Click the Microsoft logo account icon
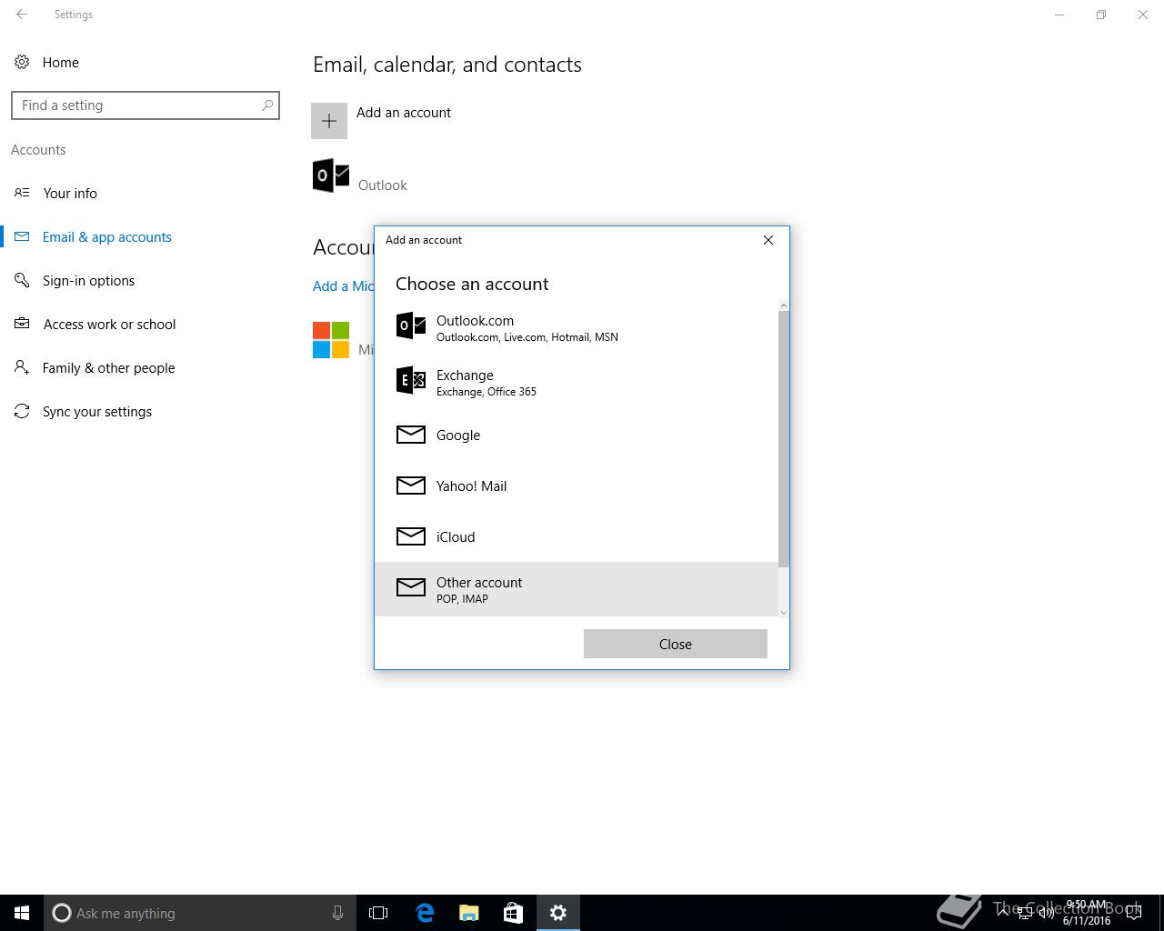This screenshot has width=1164, height=931. click(x=331, y=340)
